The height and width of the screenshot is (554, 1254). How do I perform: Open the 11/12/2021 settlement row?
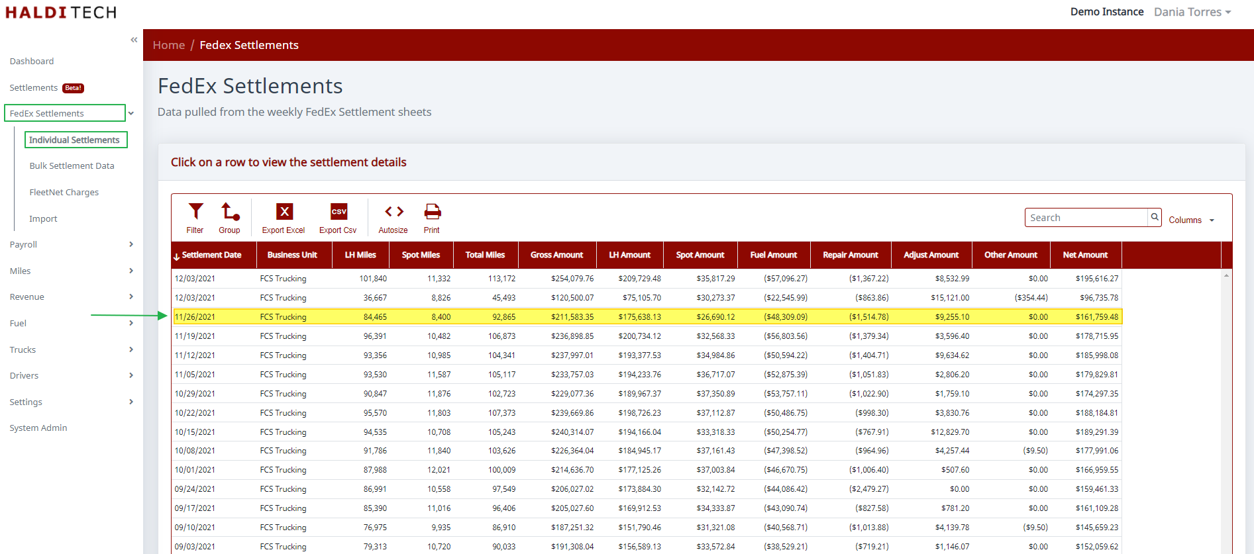(x=647, y=355)
